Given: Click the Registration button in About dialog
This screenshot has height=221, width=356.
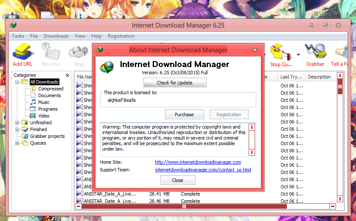Looking at the screenshot, I should point(229,115).
